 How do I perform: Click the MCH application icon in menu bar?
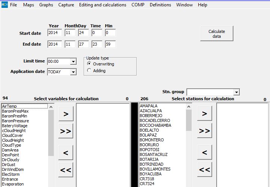point(4,5)
